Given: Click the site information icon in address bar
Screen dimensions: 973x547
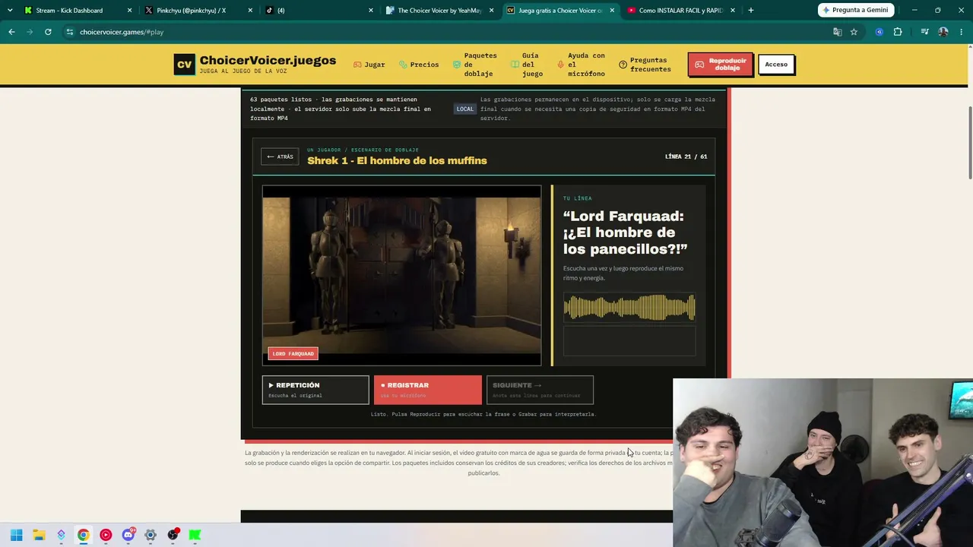Looking at the screenshot, I should [69, 32].
